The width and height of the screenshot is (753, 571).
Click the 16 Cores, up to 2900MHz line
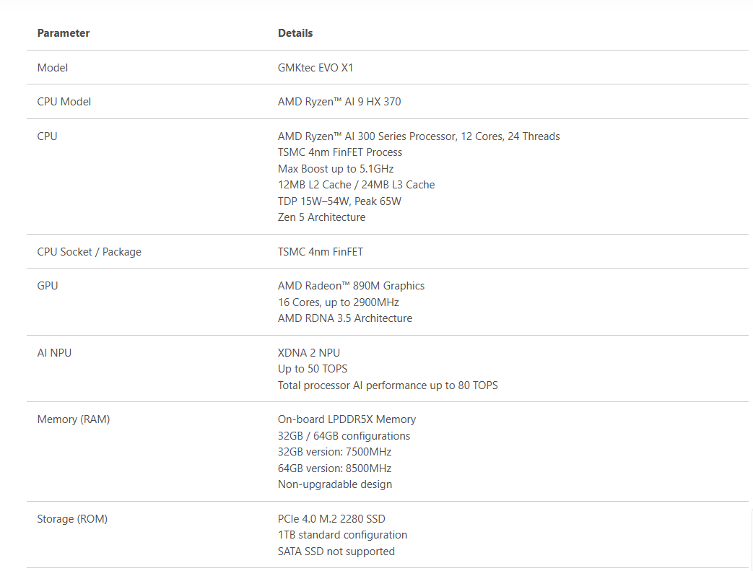tap(339, 302)
